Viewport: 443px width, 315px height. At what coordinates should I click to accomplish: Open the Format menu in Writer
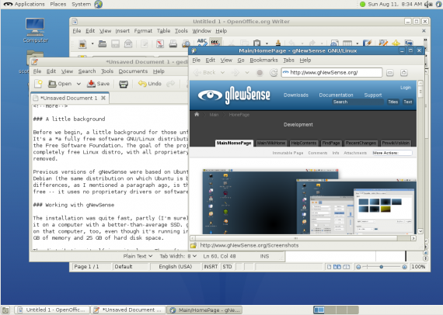pyautogui.click(x=143, y=31)
